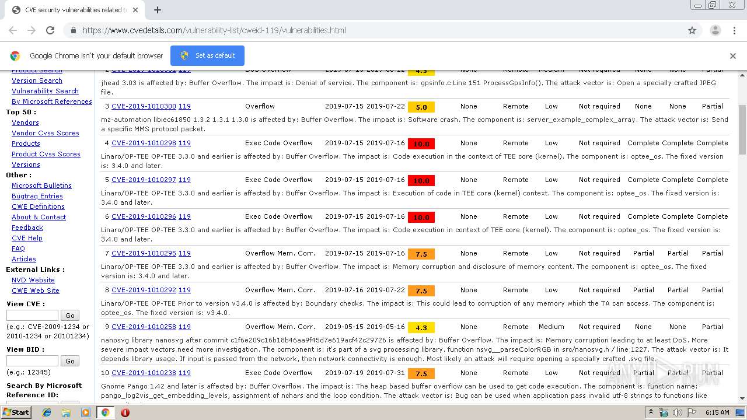Open NVD Website external link
This screenshot has height=420, width=747.
pyautogui.click(x=33, y=280)
